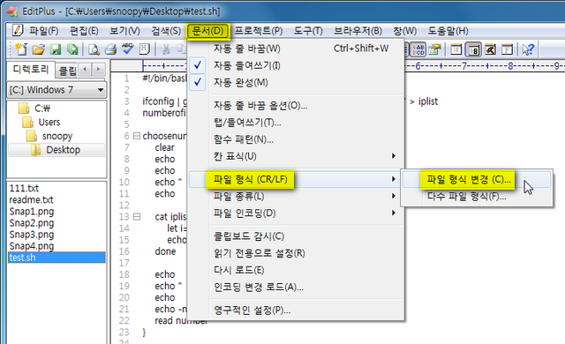The width and height of the screenshot is (565, 344).
Task: Click the New document toolbar icon
Action: tap(21, 49)
